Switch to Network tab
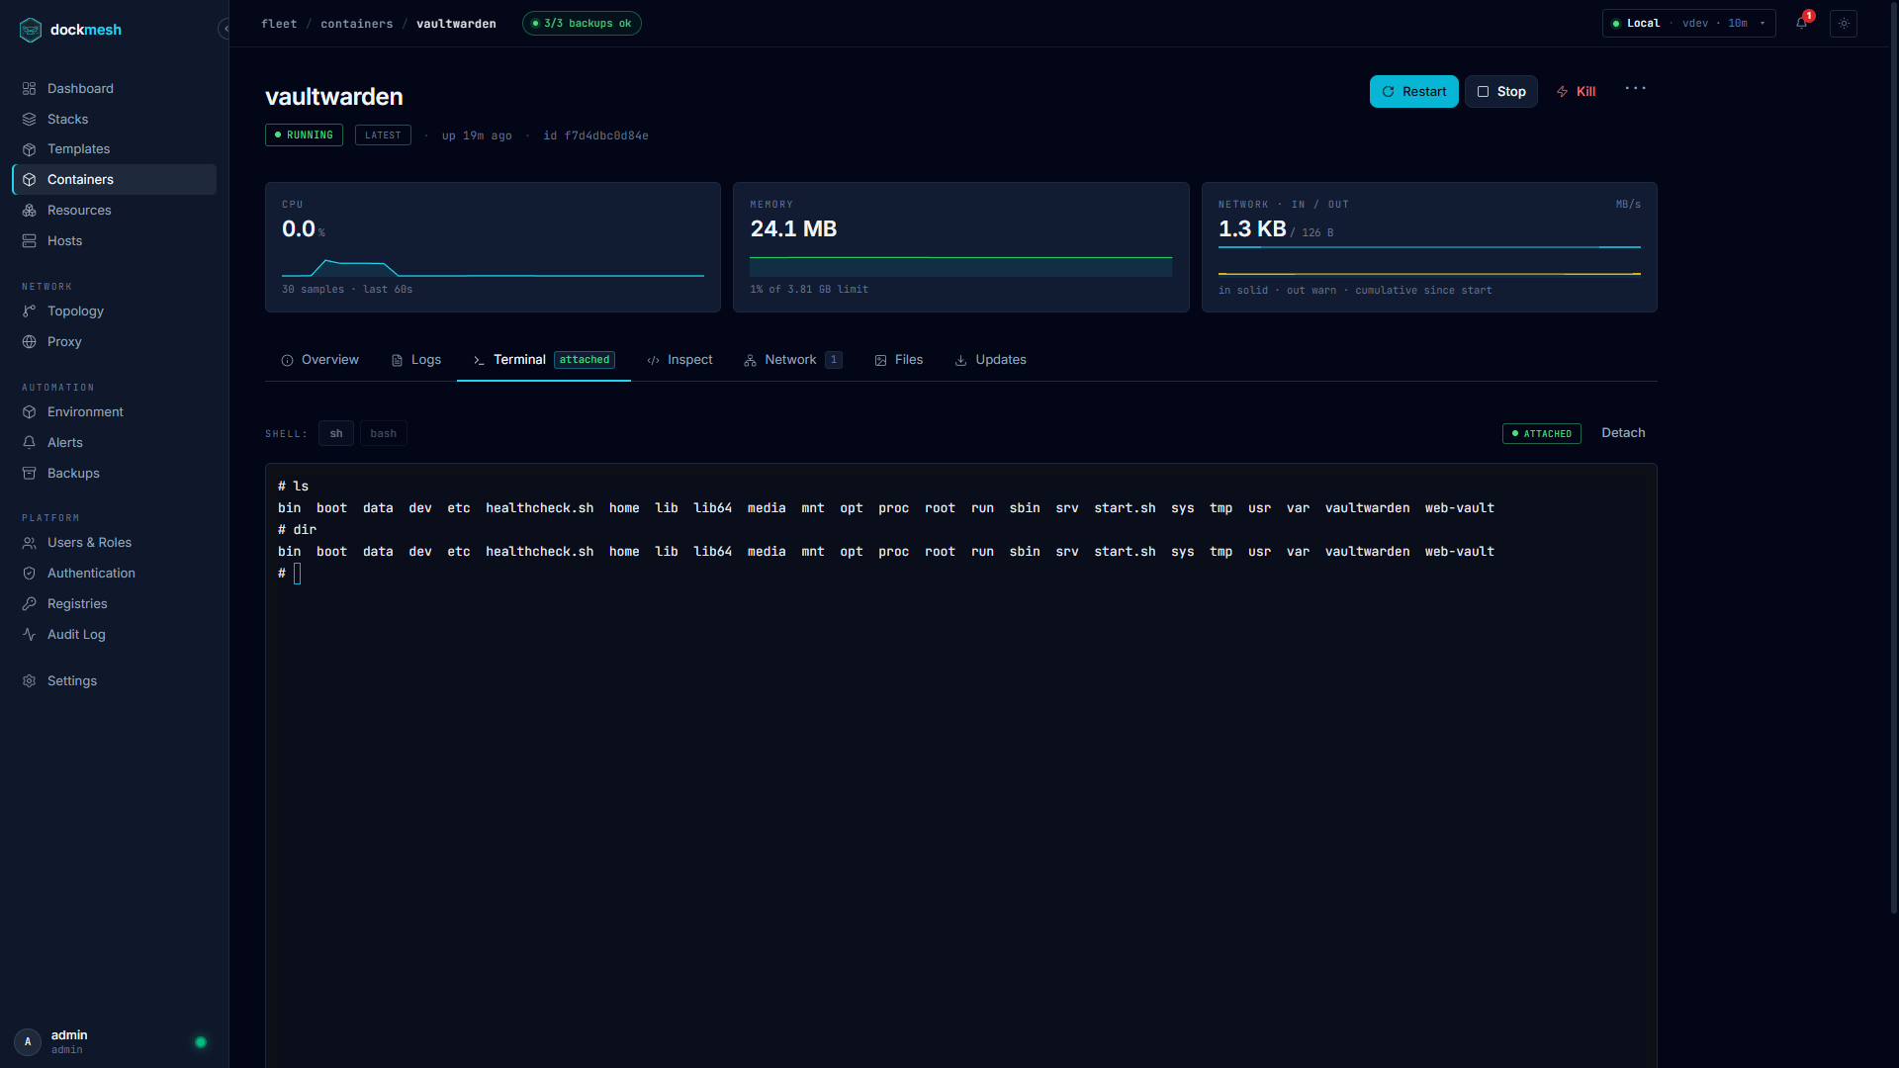The width and height of the screenshot is (1899, 1068). (793, 360)
